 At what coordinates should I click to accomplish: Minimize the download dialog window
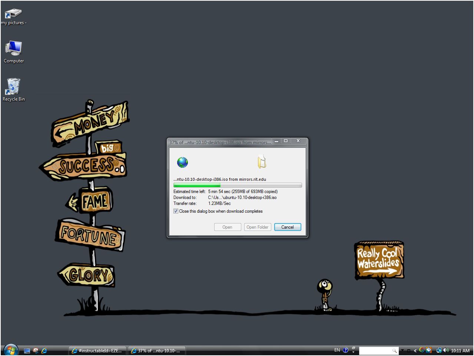pos(276,141)
